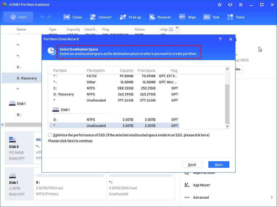Click the wizard list scroll down arrow
Viewport: 277px width, 207px height.
coord(227,126)
